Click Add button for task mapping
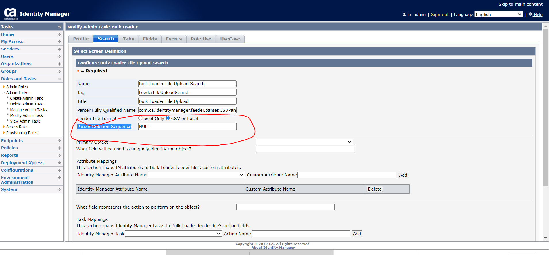This screenshot has width=549, height=255. pyautogui.click(x=357, y=234)
